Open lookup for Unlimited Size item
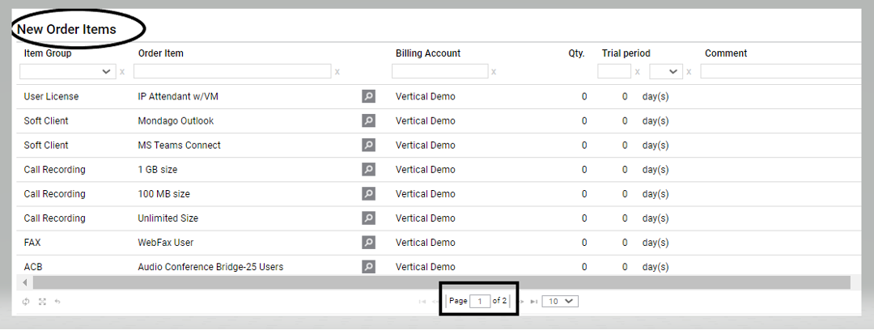Screen dimensions: 874x330 pos(368,218)
